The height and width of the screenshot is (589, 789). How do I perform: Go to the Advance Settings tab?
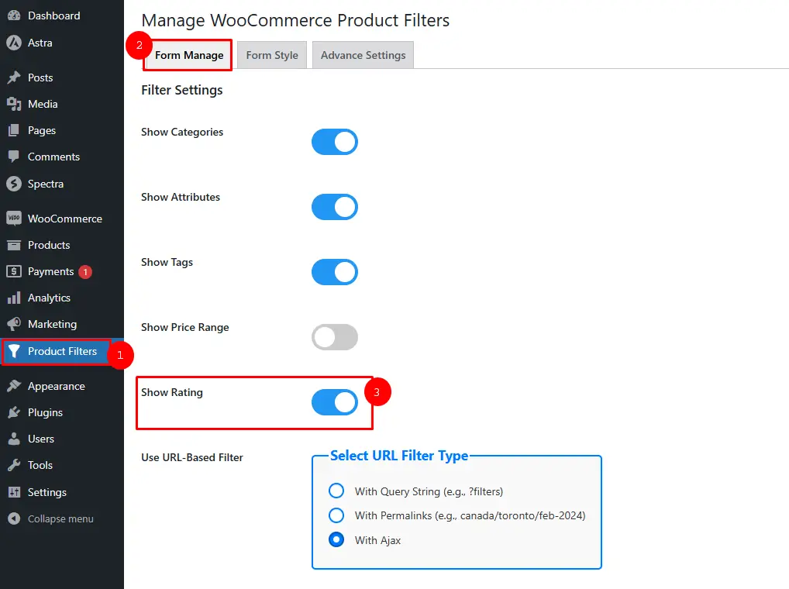(363, 55)
